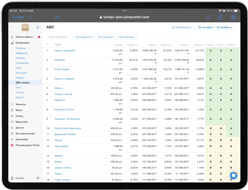
Task: Tap the Safari share icon
Action: point(220,17)
